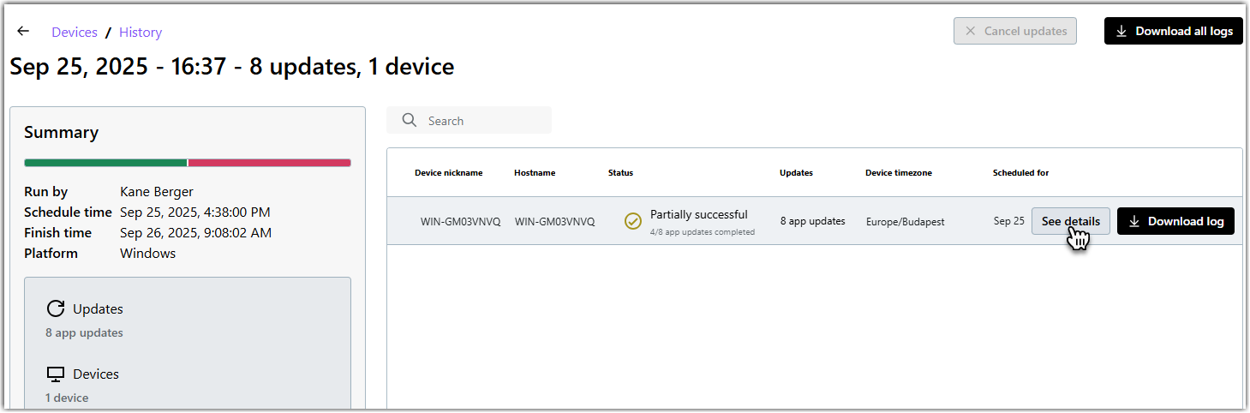
Task: Click the monitor icon beside Devices
Action: pos(56,374)
